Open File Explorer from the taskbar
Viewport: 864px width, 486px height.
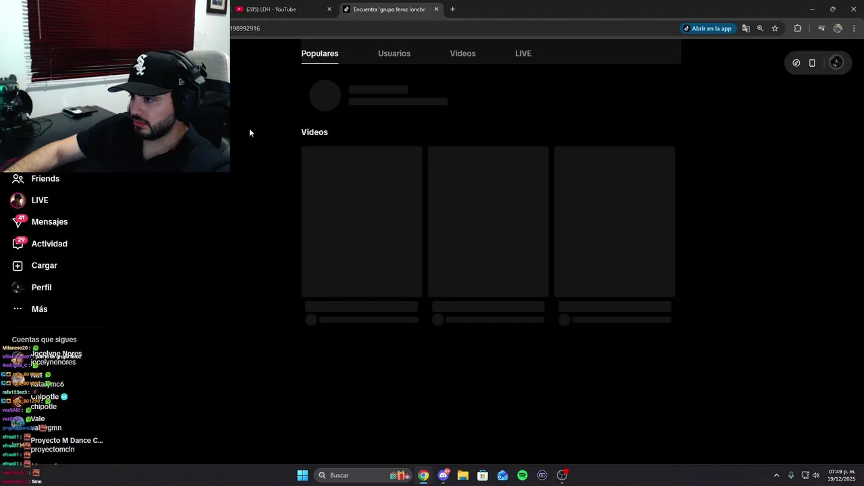(463, 475)
